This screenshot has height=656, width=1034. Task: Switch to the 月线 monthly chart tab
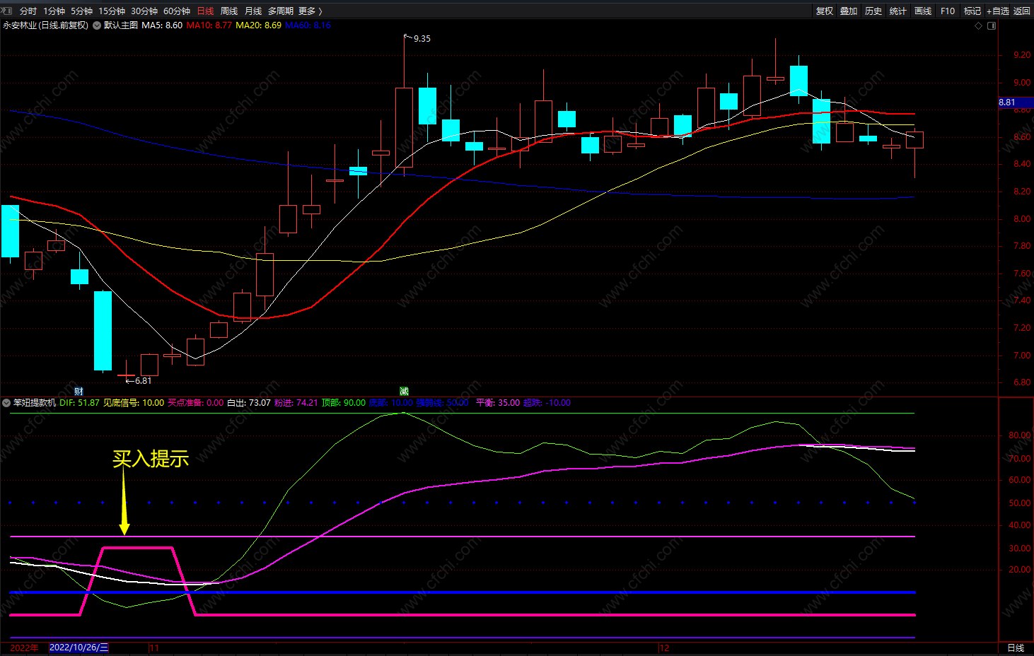(x=253, y=11)
